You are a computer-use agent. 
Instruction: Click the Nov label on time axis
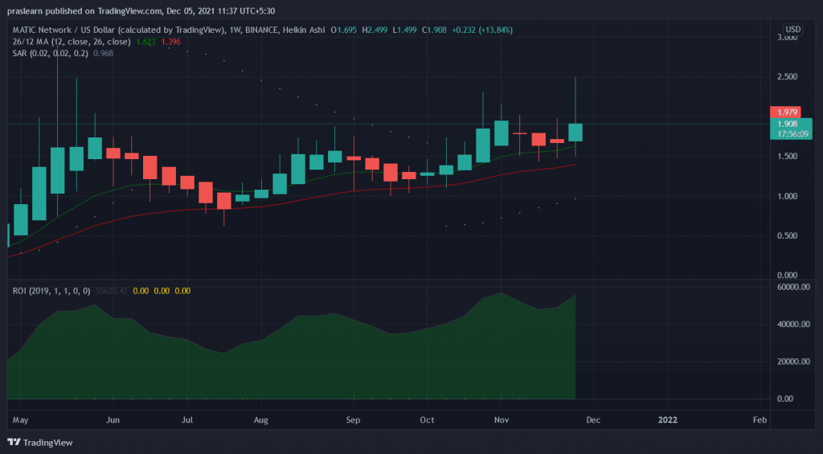502,419
